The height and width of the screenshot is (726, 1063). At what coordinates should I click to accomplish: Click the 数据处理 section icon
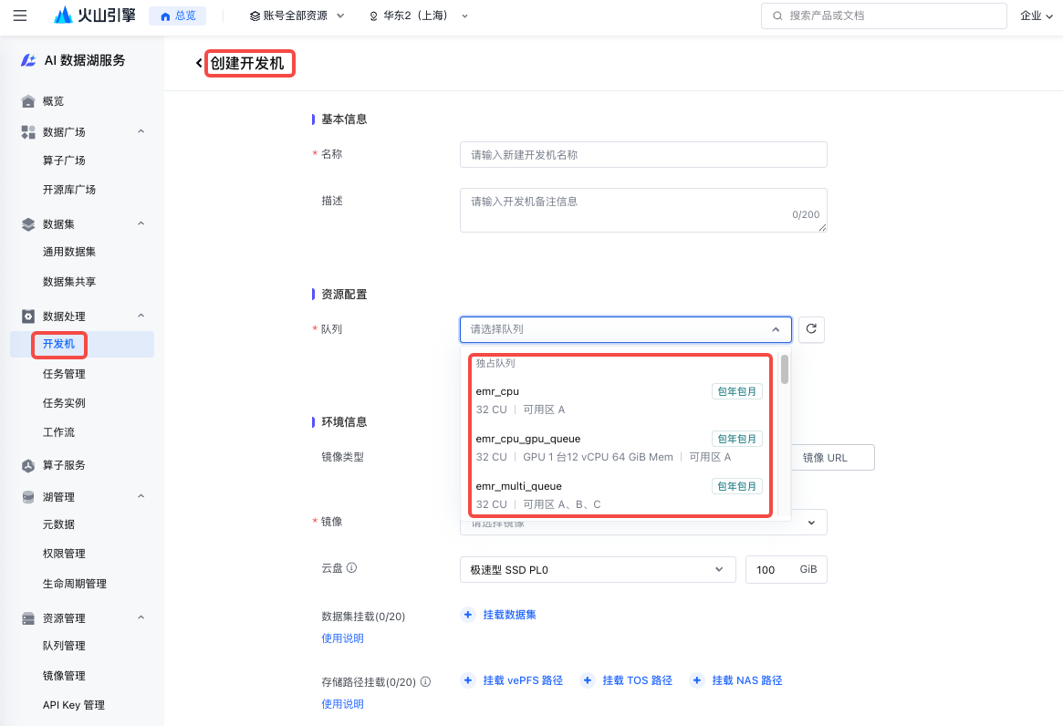pyautogui.click(x=27, y=316)
